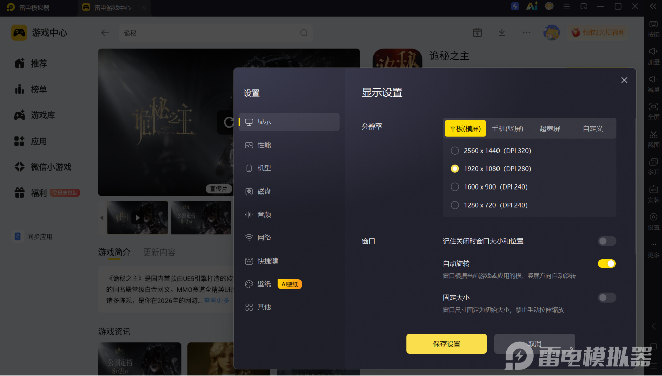Click the 取消 button
Screen dimensions: 662x376
535,344
